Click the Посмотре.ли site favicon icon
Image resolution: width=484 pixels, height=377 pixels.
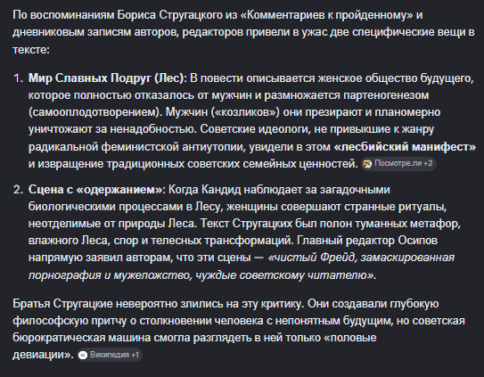click(367, 164)
